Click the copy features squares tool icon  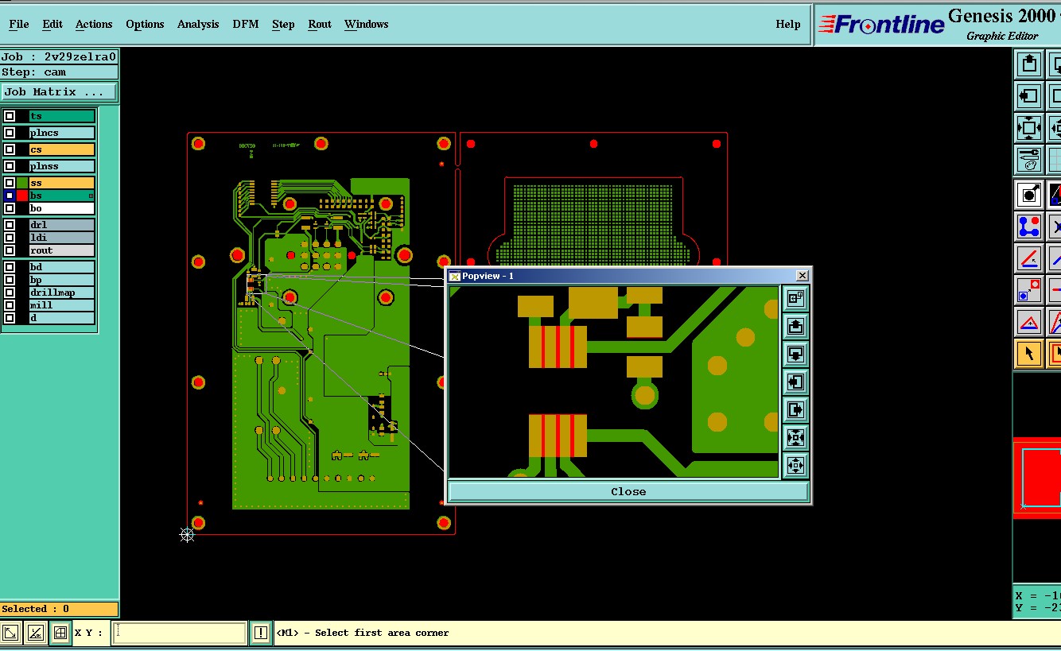(x=1029, y=290)
